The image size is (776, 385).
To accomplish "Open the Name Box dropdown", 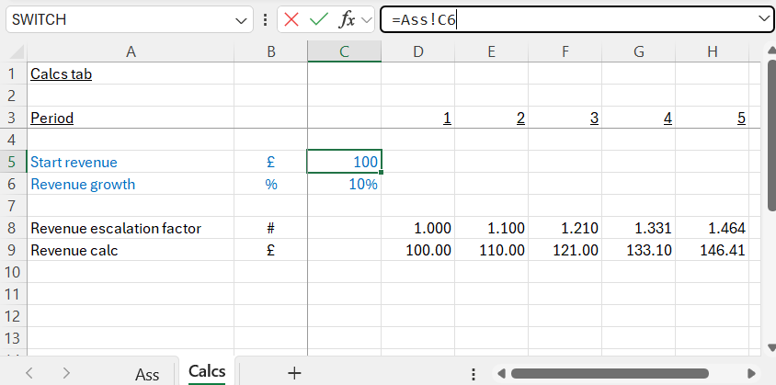I will pyautogui.click(x=242, y=19).
